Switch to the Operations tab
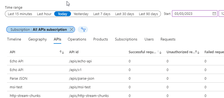 [x=77, y=39]
